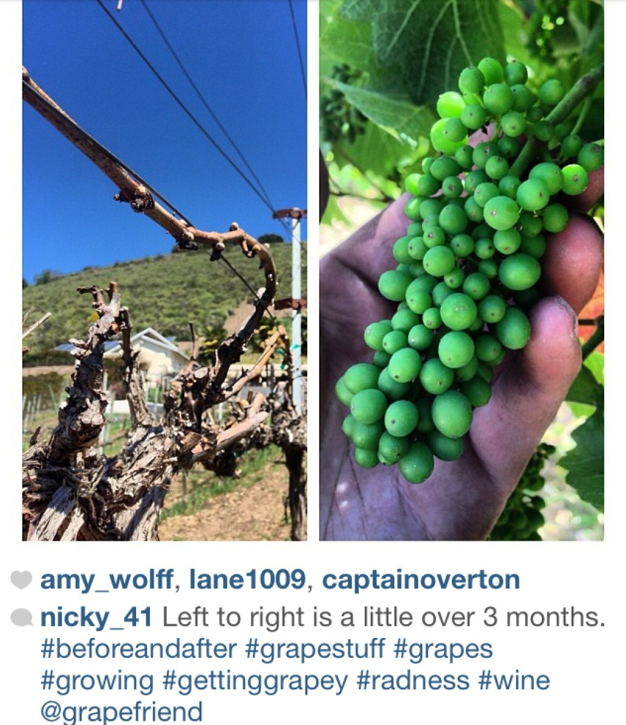
Task: Open lane1009's profile
Action: click(x=247, y=581)
